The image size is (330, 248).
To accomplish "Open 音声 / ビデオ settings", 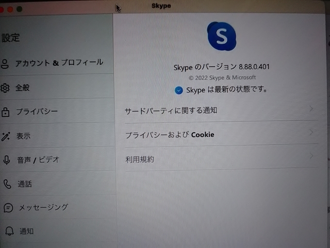I will point(58,159).
